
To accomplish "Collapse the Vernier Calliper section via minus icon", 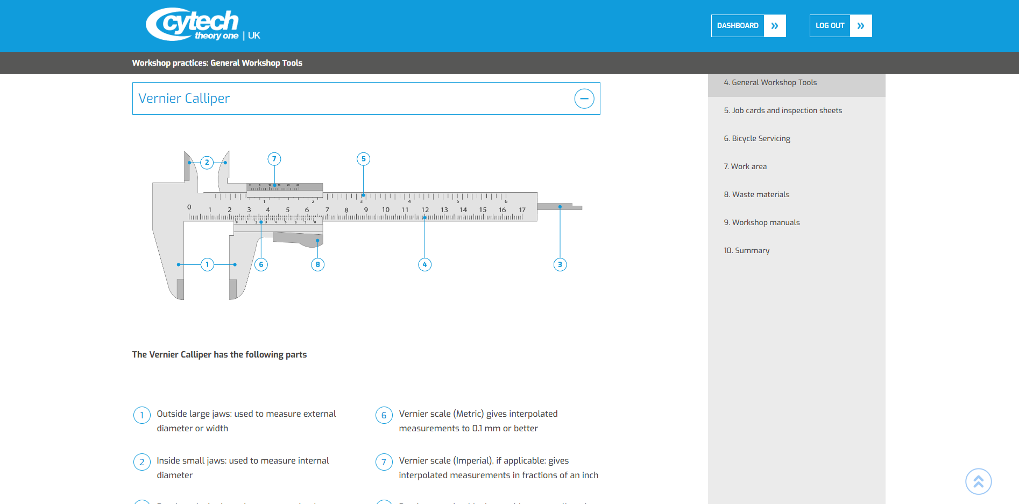I will pyautogui.click(x=584, y=99).
